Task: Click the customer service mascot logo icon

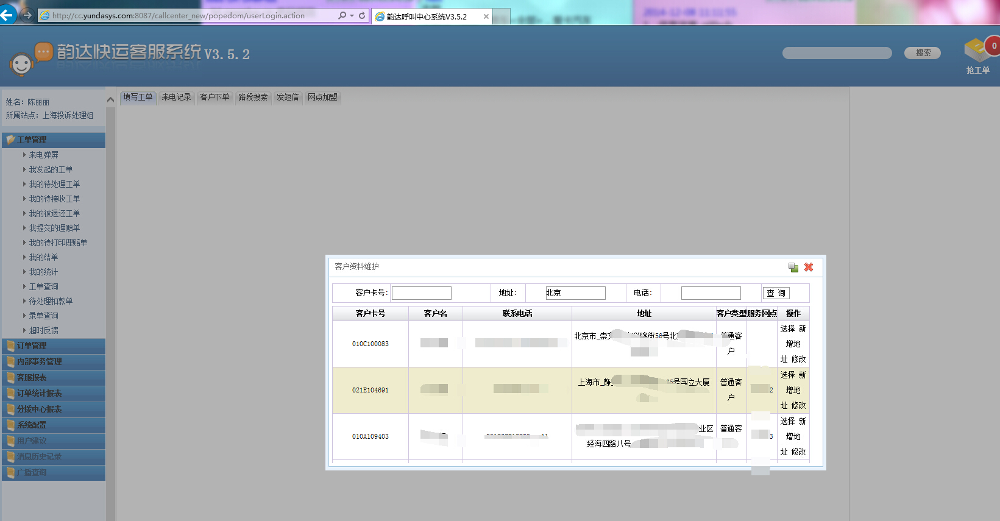Action: tap(22, 63)
